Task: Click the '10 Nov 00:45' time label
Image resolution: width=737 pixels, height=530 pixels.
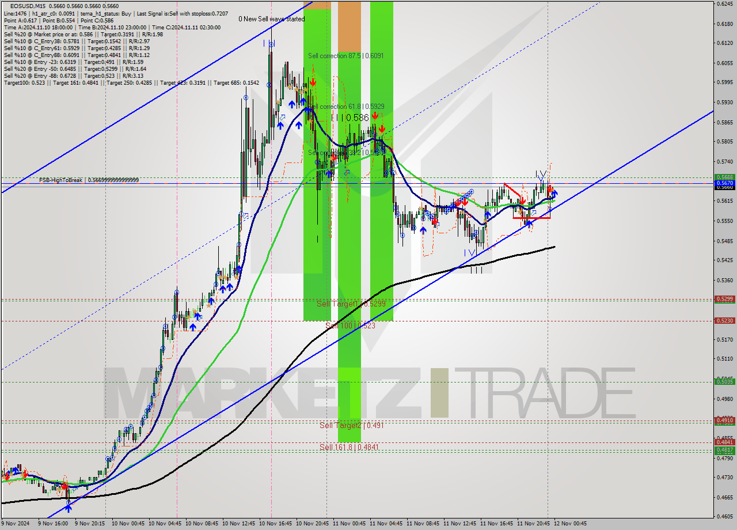Action: point(128,524)
